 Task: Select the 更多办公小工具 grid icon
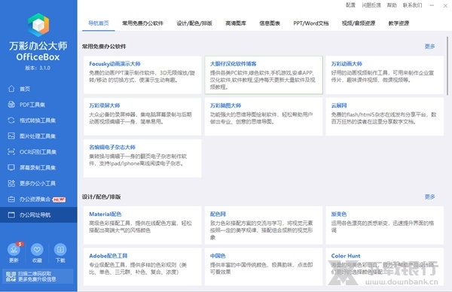coord(11,183)
